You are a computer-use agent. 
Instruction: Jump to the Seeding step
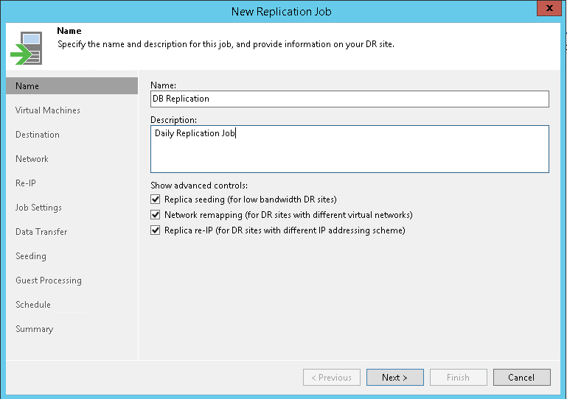point(31,256)
